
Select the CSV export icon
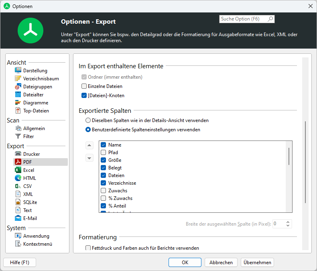pyautogui.click(x=18, y=186)
